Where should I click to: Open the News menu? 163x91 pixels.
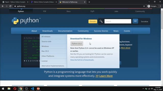116,31
